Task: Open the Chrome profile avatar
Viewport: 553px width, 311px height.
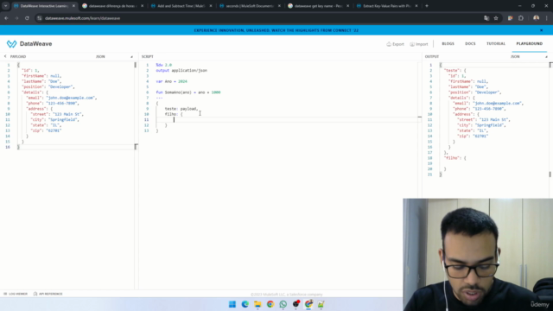Action: point(536,18)
